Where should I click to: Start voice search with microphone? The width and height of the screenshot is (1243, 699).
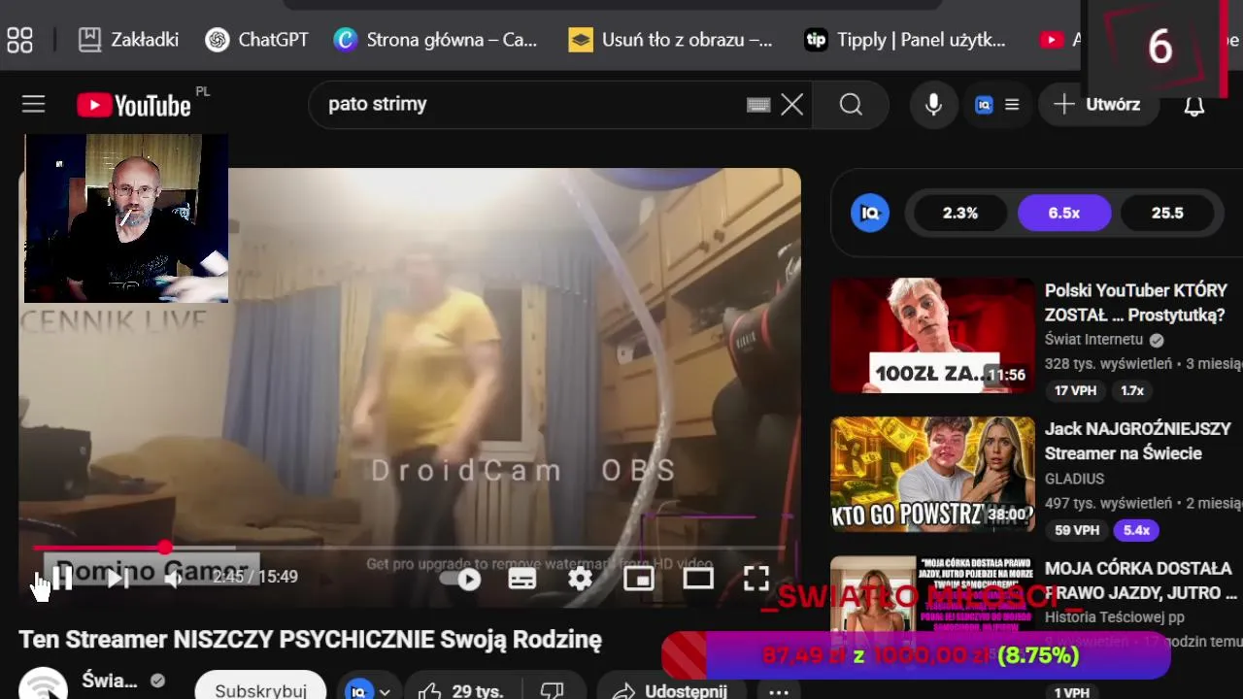coord(933,105)
